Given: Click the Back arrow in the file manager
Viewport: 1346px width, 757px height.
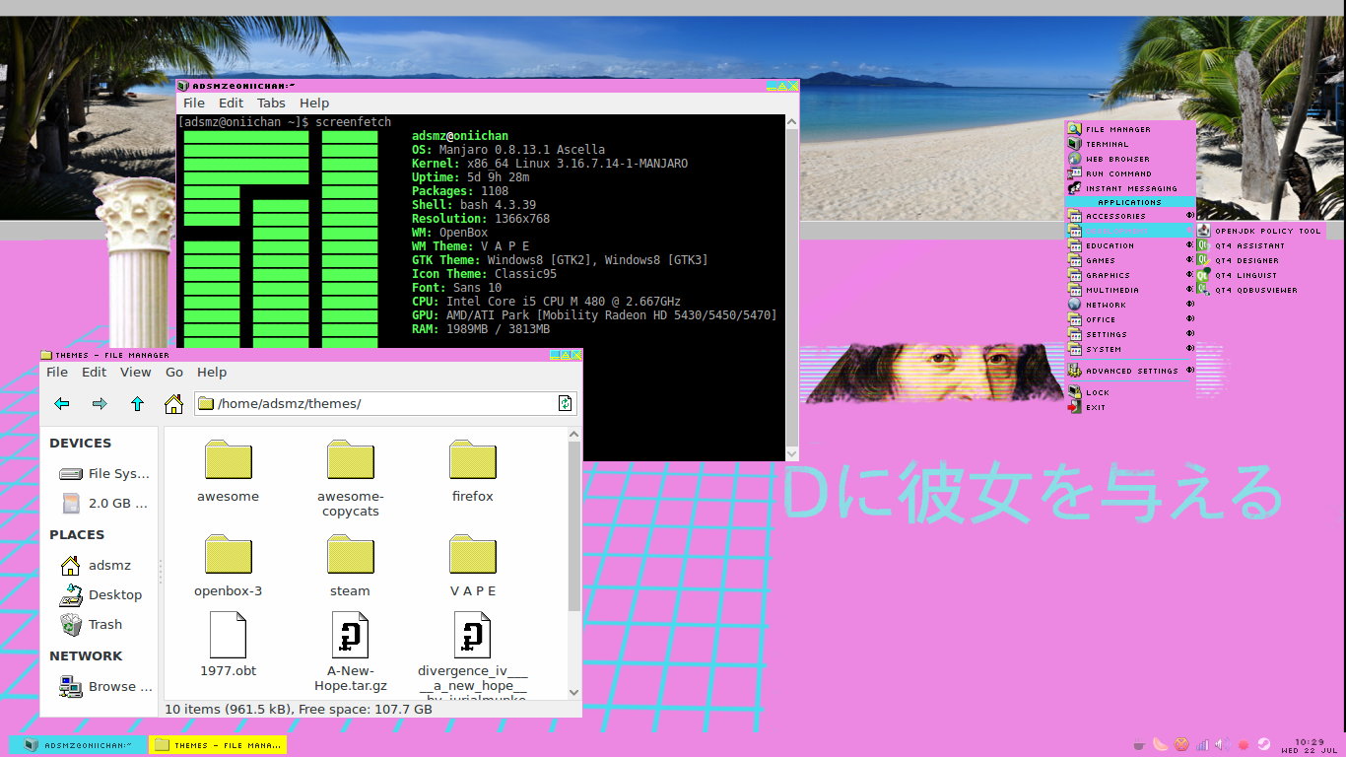Looking at the screenshot, I should point(62,403).
